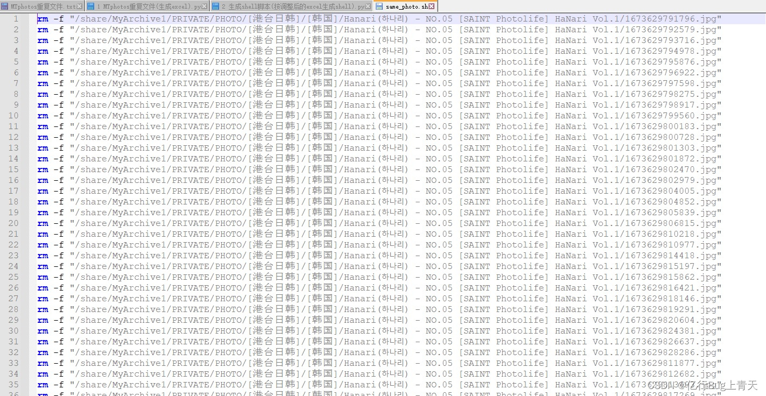The image size is (766, 396).
Task: Click filename 1673629815862.jpg on line 25
Action: 671,277
